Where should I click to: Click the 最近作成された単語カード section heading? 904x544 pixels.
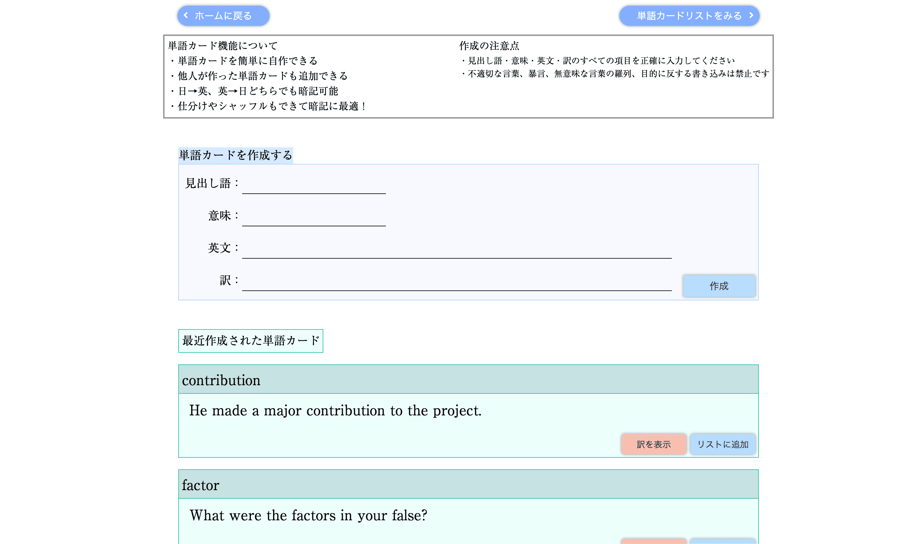(x=250, y=341)
